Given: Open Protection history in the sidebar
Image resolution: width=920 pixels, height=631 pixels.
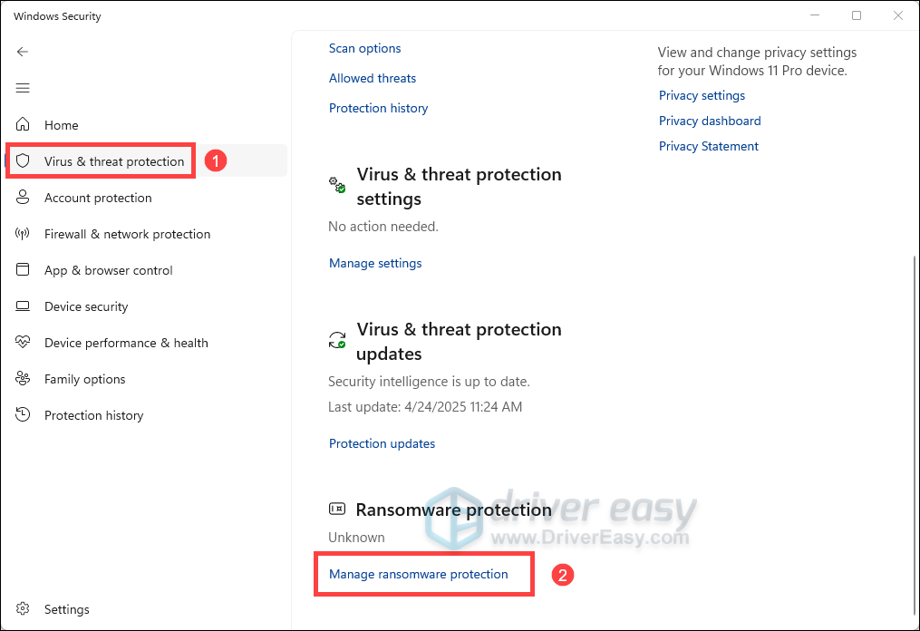Looking at the screenshot, I should point(93,415).
